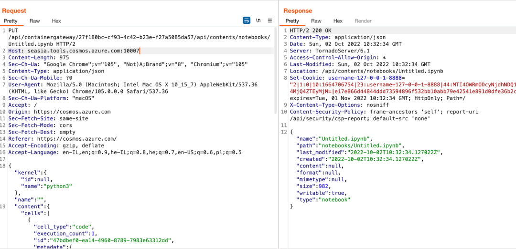This screenshot has height=249, width=516.
Task: Toggle the blue message wrap icon in the Request panel
Action: pyautogui.click(x=246, y=21)
